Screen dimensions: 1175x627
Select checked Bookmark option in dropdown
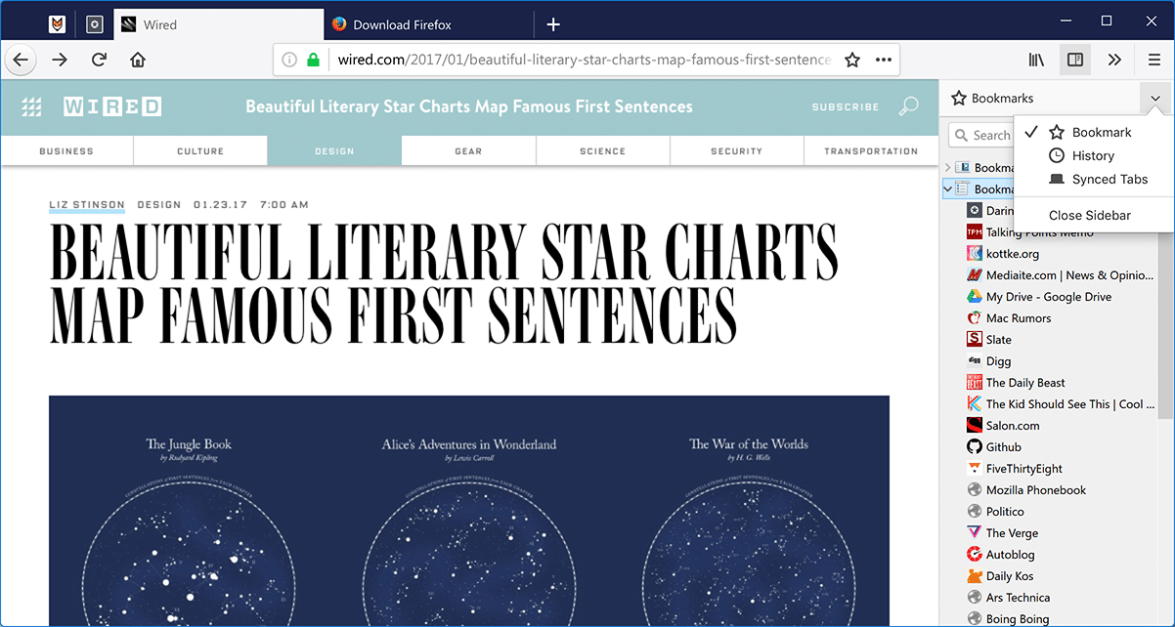pos(1093,133)
